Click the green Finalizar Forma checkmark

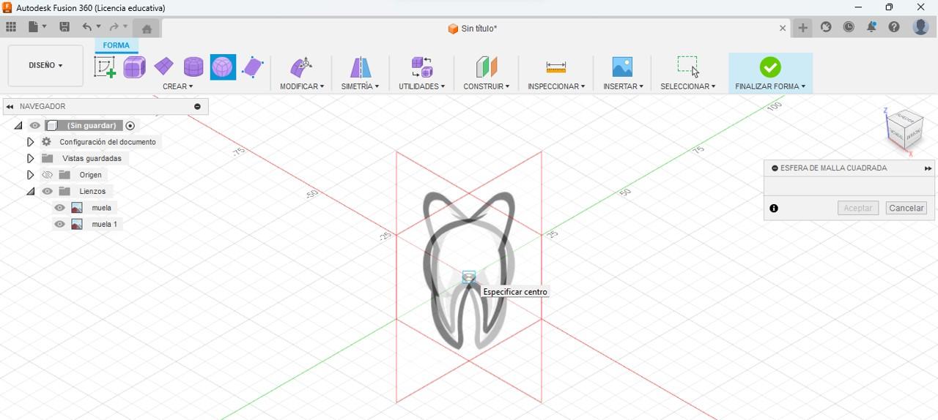coord(770,67)
